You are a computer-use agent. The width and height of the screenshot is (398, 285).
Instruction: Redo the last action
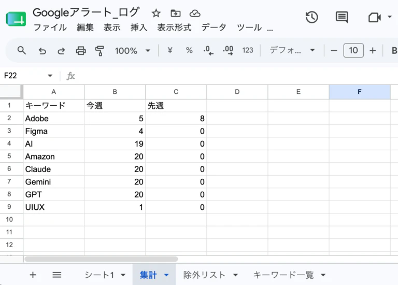pyautogui.click(x=61, y=51)
